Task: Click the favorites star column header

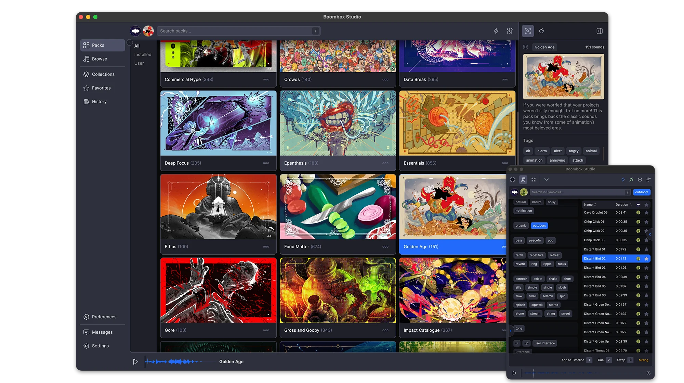Action: tap(646, 205)
